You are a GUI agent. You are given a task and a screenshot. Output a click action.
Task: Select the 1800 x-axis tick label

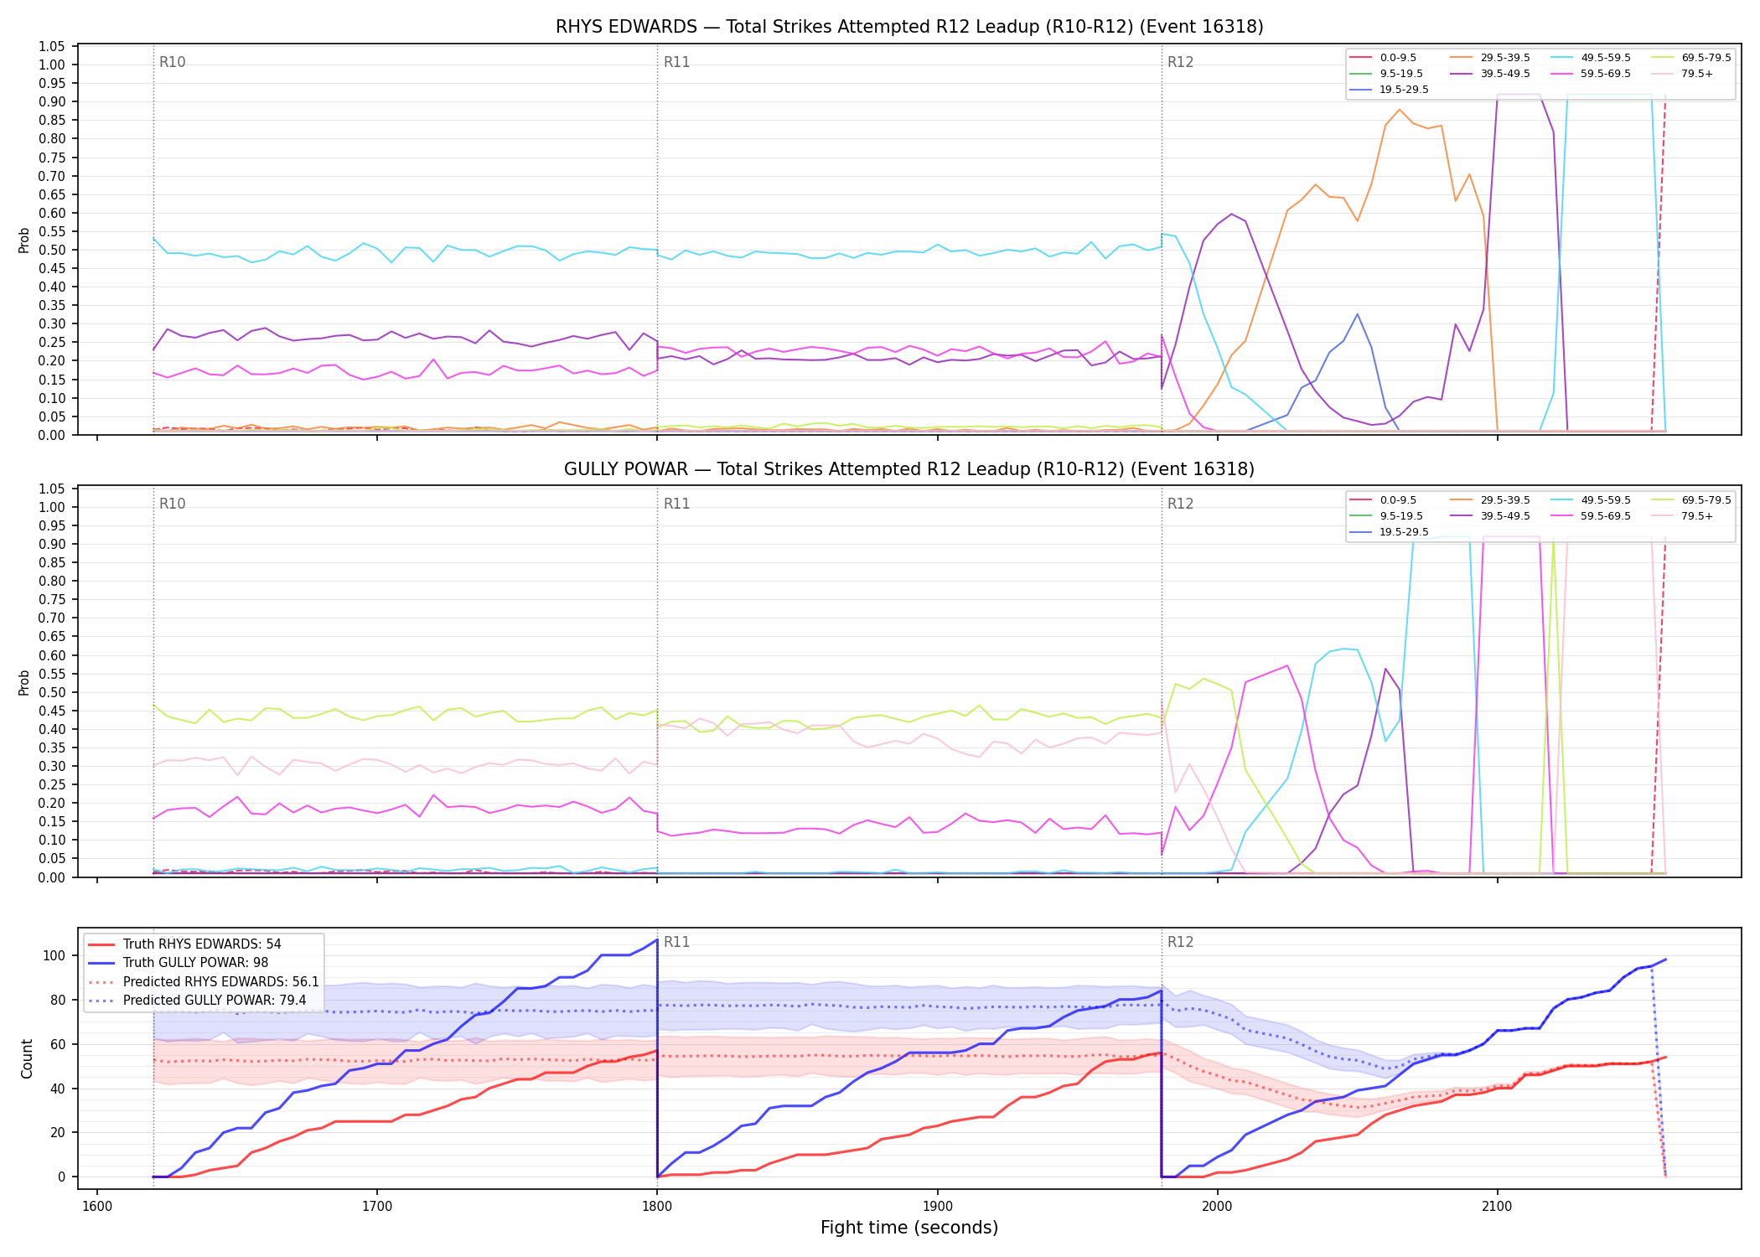tap(657, 1206)
